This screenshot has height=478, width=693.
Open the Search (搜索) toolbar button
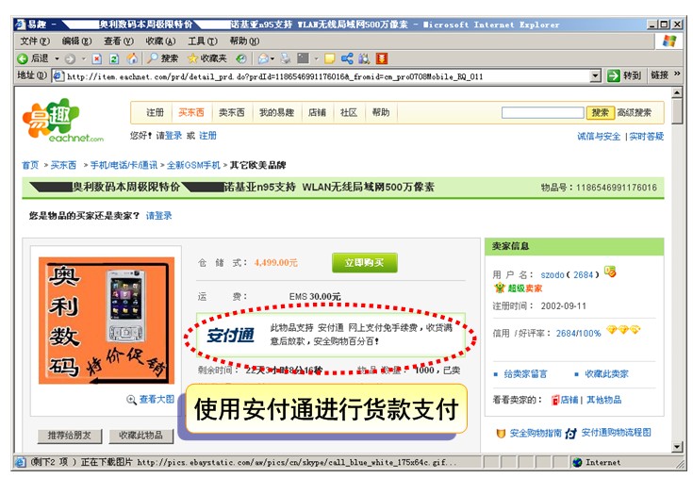(x=162, y=58)
